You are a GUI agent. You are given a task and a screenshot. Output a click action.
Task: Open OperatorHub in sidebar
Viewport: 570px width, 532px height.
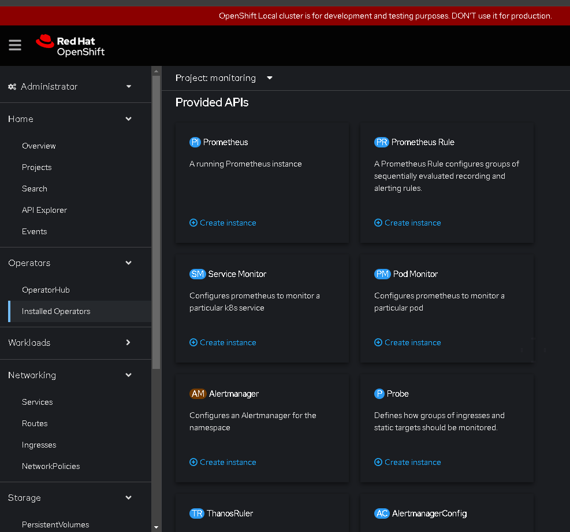46,290
